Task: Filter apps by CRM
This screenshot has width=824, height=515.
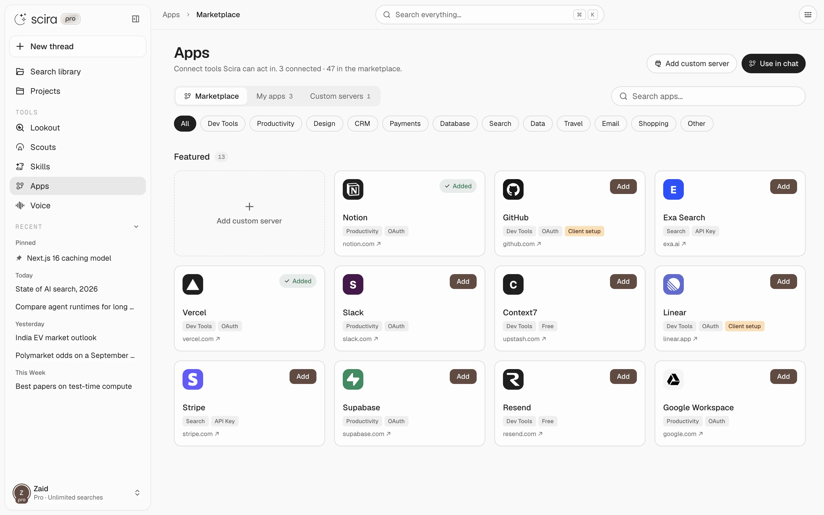Action: point(362,124)
